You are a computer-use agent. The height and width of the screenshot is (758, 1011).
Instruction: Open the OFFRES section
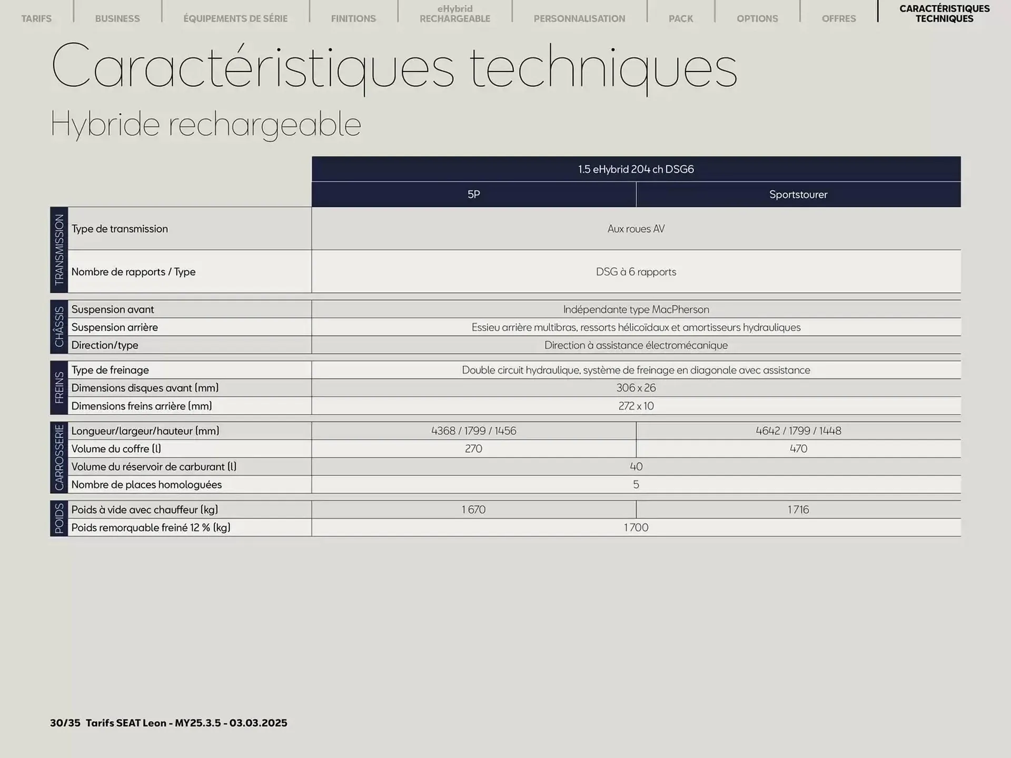(838, 18)
